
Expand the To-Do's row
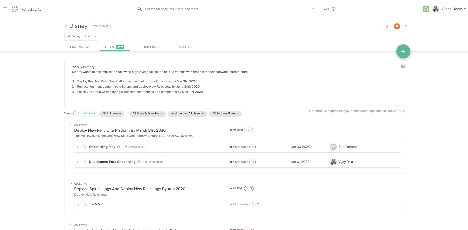click(x=78, y=205)
